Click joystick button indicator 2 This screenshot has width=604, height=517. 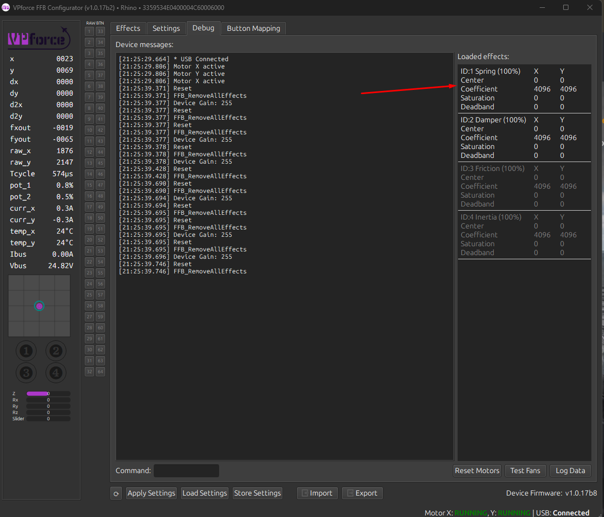coord(56,351)
